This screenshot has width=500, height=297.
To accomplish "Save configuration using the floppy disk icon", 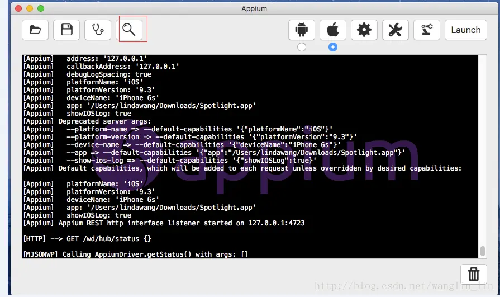I will point(66,30).
